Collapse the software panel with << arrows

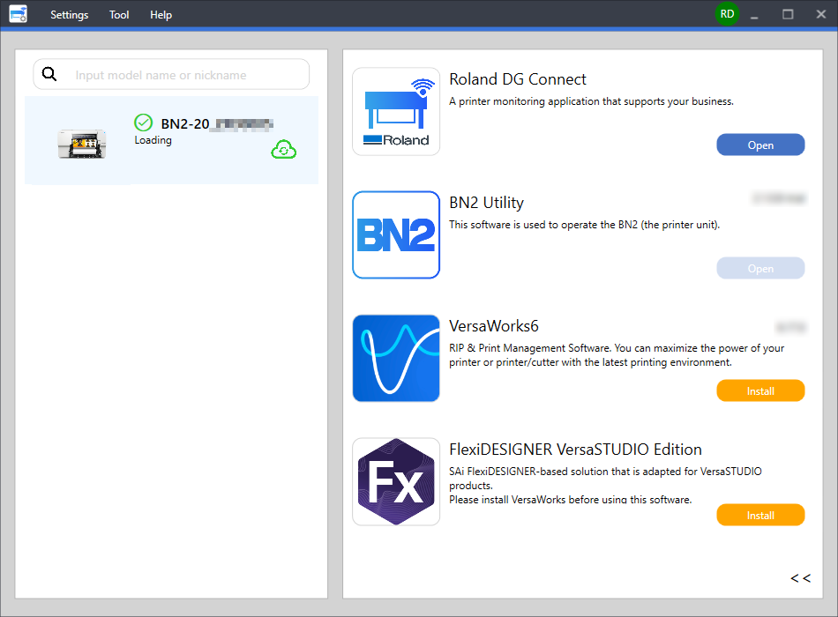coord(800,578)
